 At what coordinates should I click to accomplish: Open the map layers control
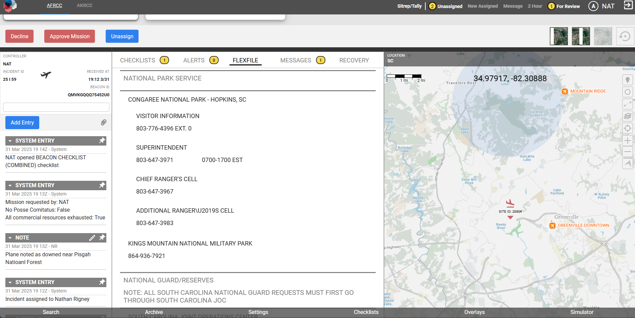627,116
